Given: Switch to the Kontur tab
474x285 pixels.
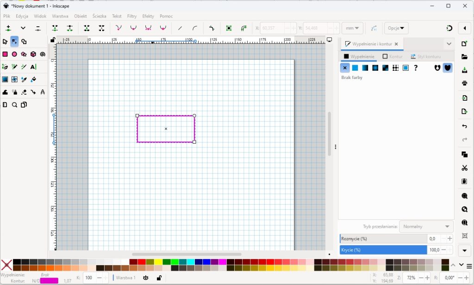Looking at the screenshot, I should pos(393,56).
